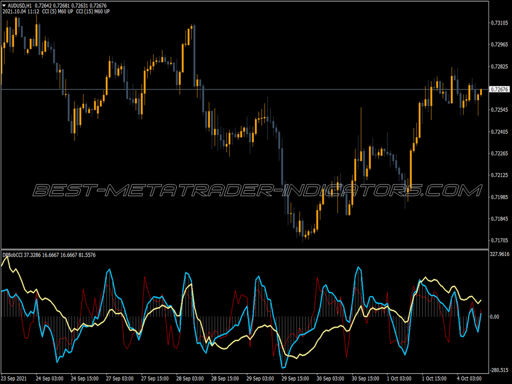
Task: Click the 29 Sep 15:00 time label
Action: point(295,378)
